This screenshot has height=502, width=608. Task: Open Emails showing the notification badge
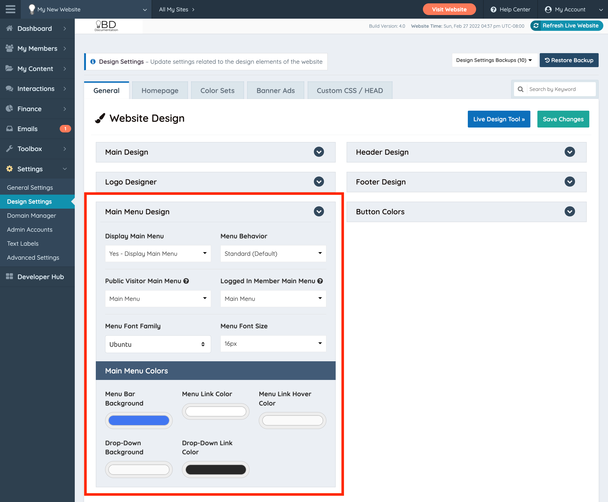(x=28, y=129)
